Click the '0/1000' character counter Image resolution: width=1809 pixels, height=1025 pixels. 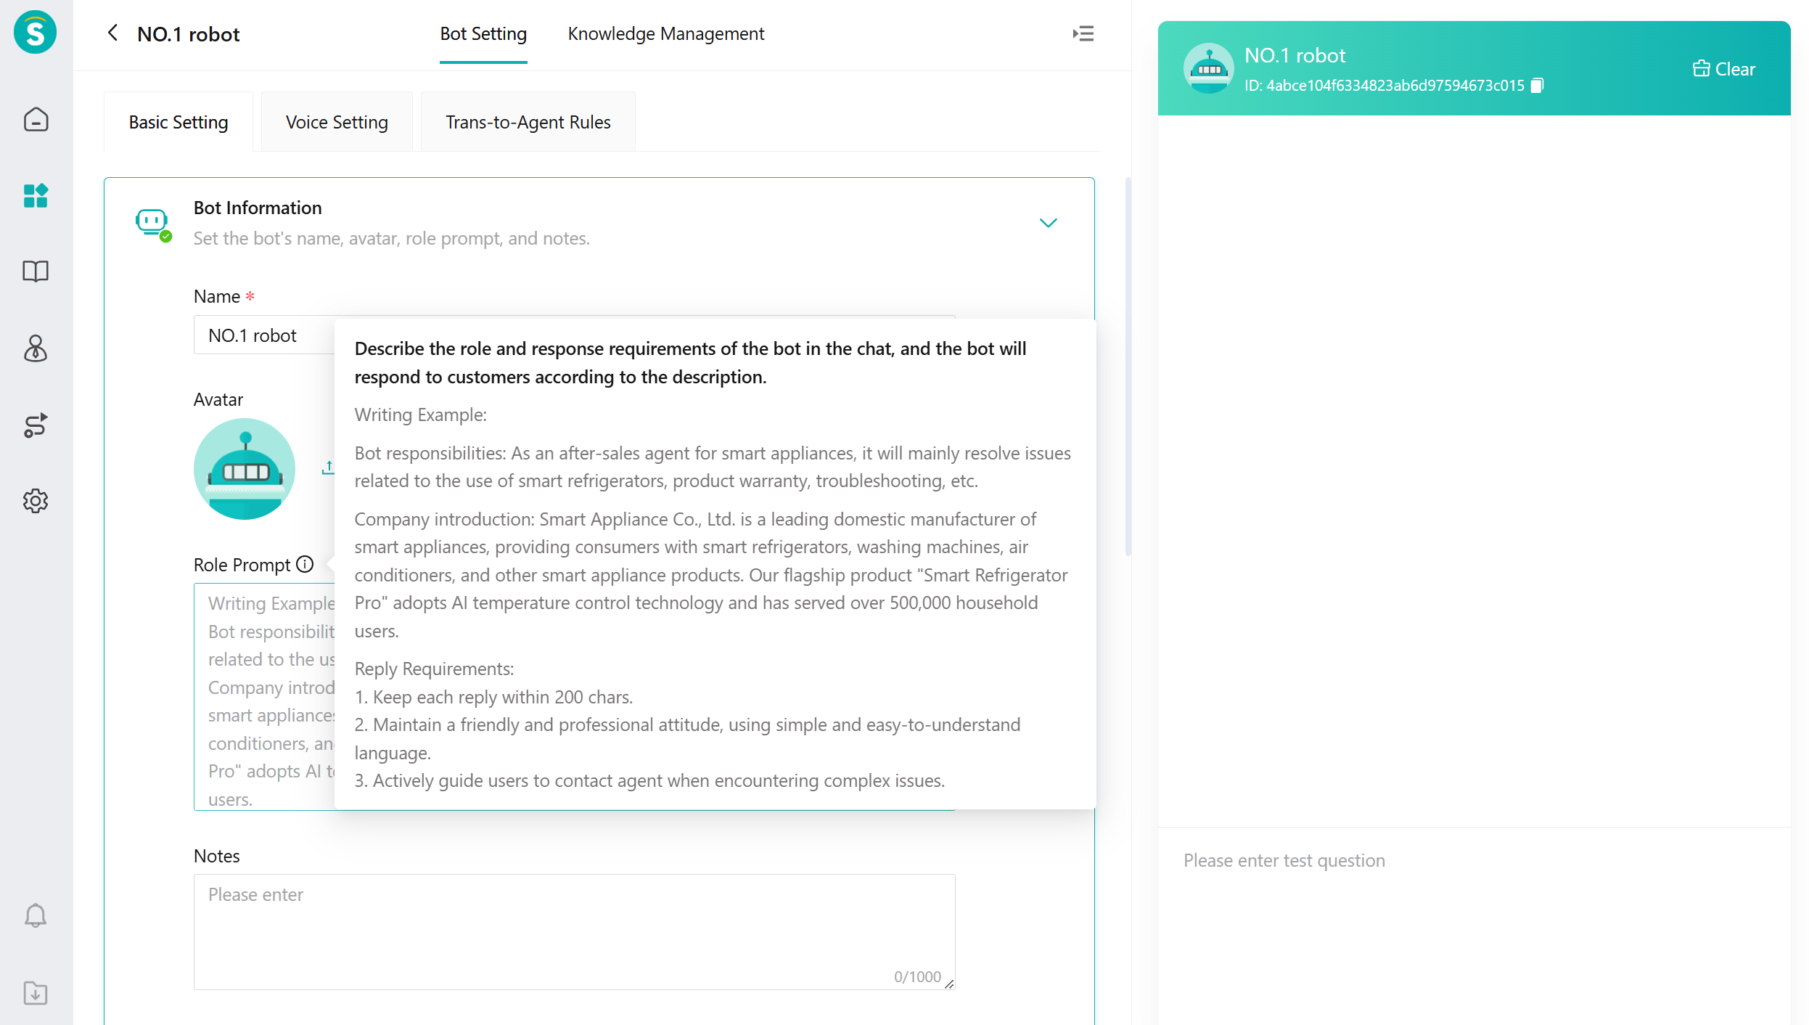click(917, 976)
